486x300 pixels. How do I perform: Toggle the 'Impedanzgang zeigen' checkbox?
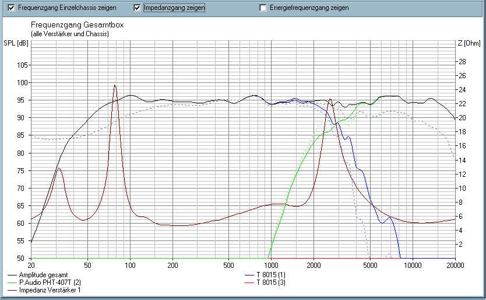click(137, 8)
